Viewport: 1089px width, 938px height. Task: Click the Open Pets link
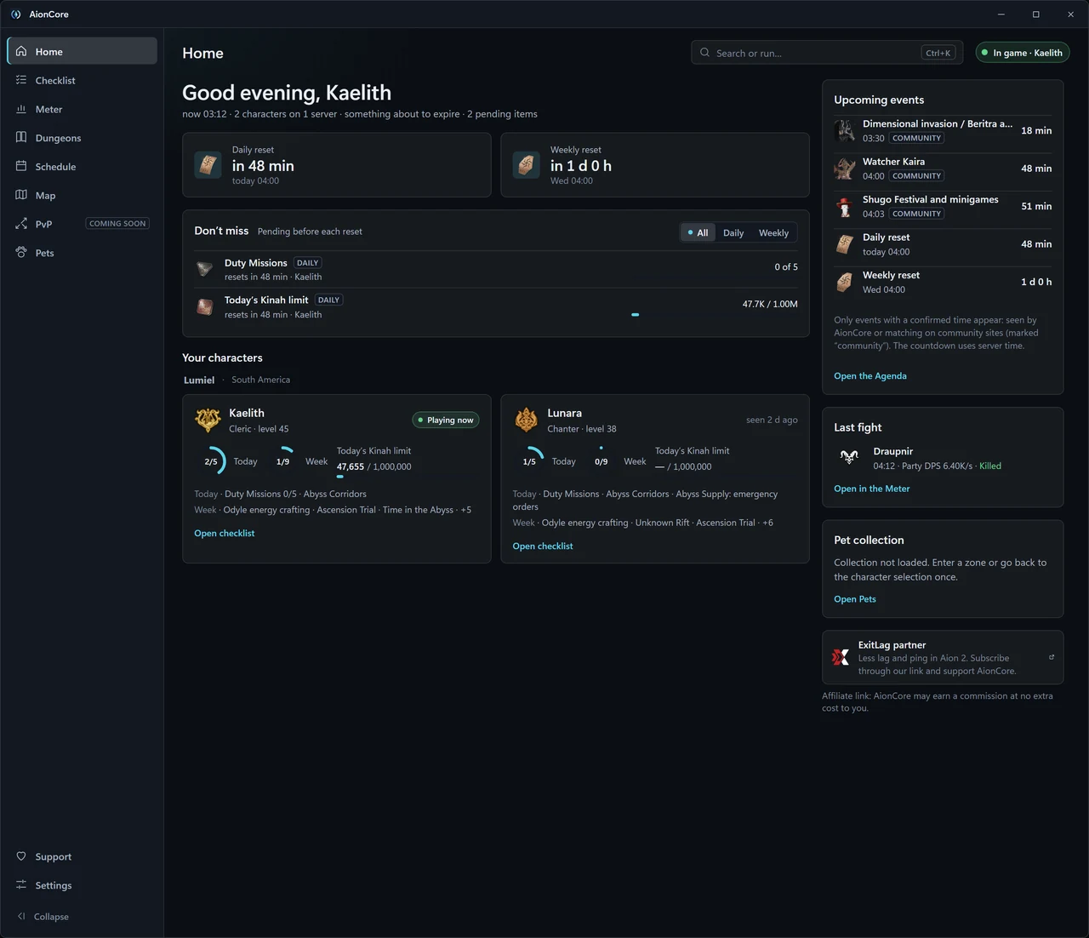tap(855, 599)
